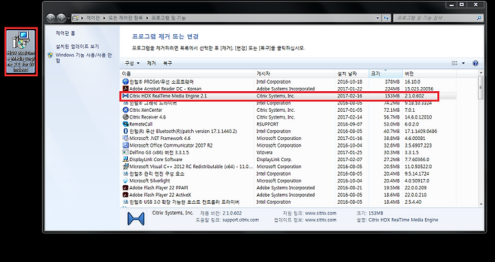Open the 구성 organize dropdown menu
This screenshot has width=495, height=262.
click(132, 63)
